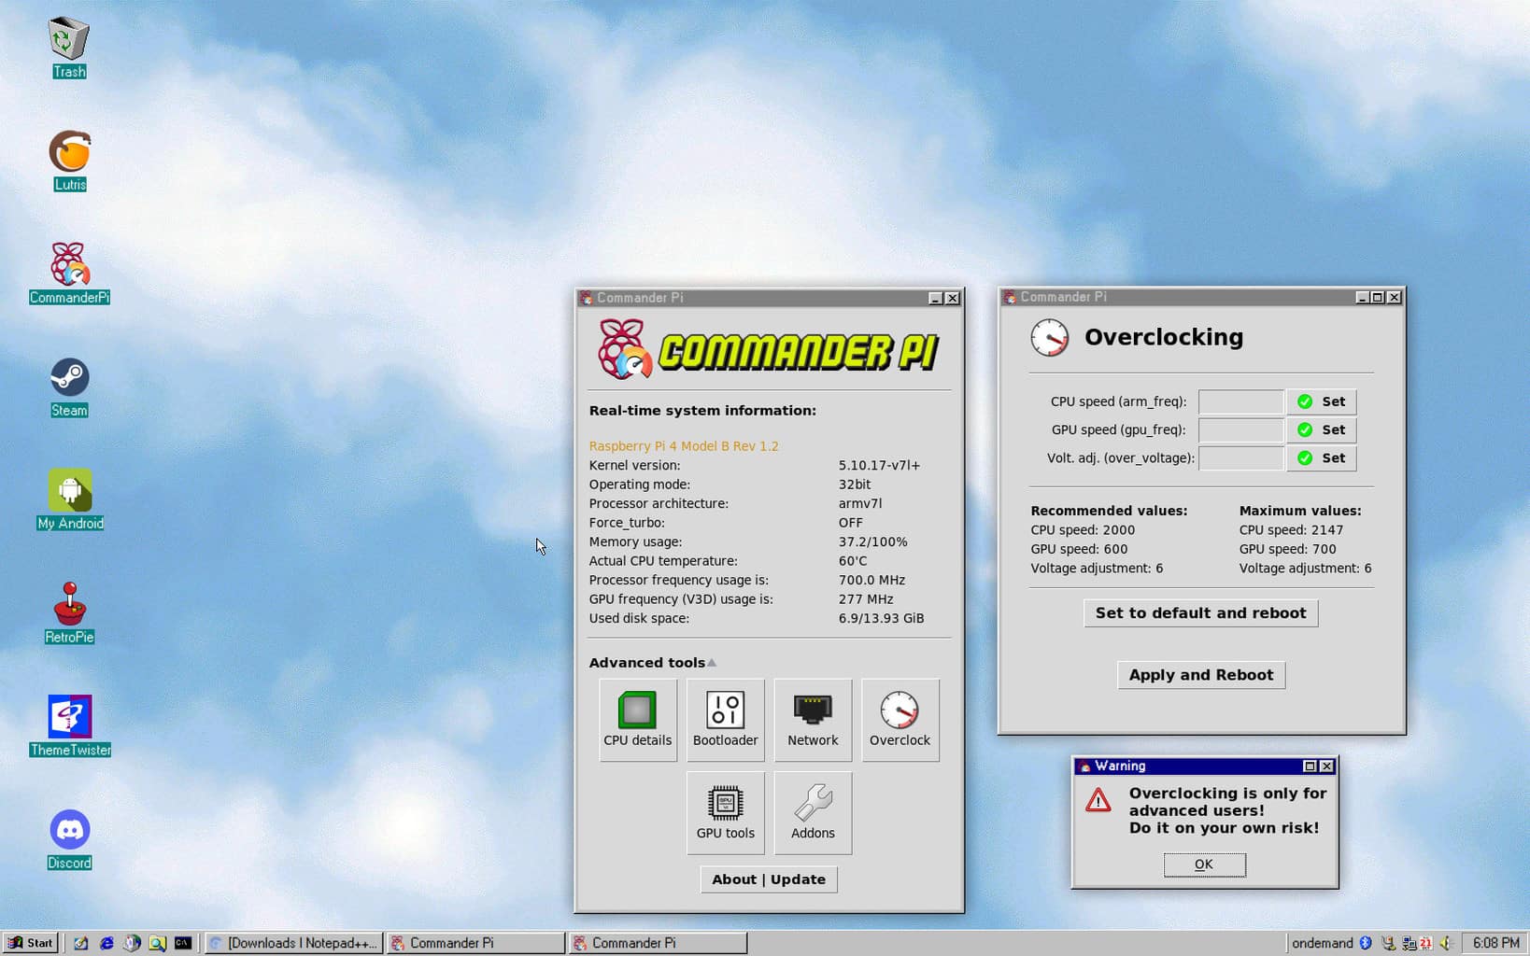The height and width of the screenshot is (956, 1530).
Task: Select the Steam desktop icon
Action: point(69,387)
